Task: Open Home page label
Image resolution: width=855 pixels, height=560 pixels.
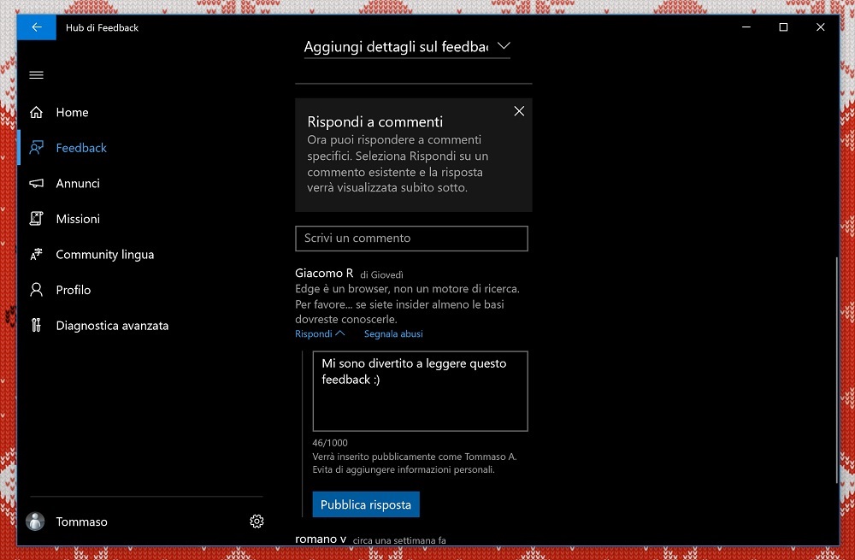Action: click(x=72, y=112)
